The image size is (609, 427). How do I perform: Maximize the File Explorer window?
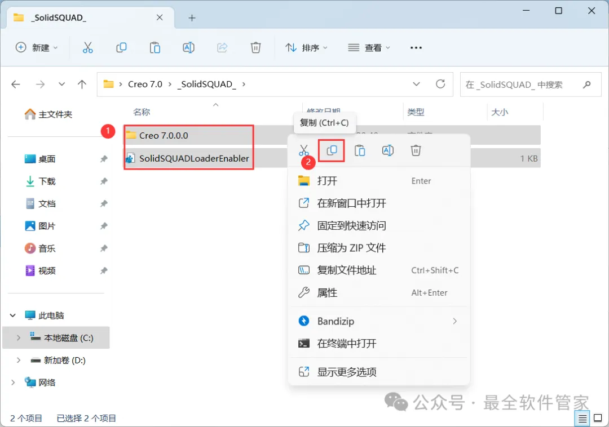pyautogui.click(x=558, y=11)
